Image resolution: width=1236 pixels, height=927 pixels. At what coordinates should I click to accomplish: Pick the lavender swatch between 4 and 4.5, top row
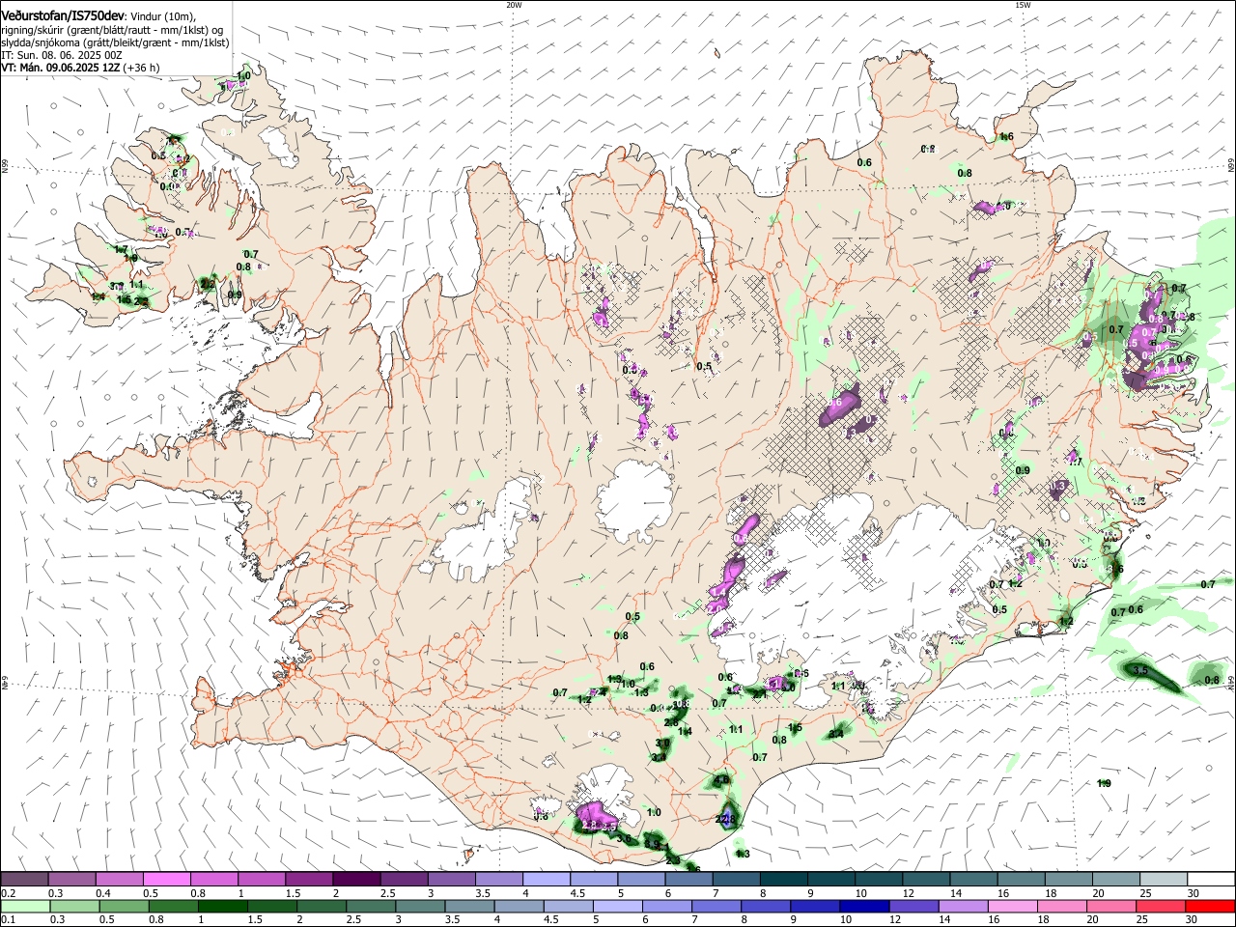(x=547, y=879)
